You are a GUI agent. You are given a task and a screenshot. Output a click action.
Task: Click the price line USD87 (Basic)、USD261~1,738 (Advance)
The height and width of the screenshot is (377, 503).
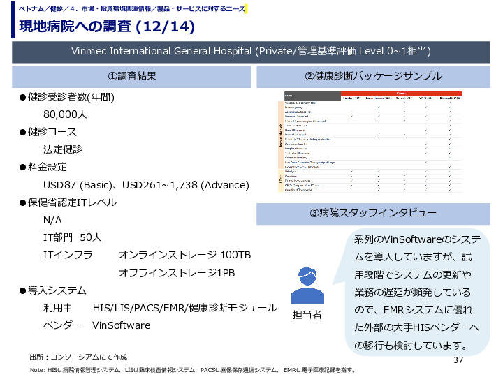[146, 185]
